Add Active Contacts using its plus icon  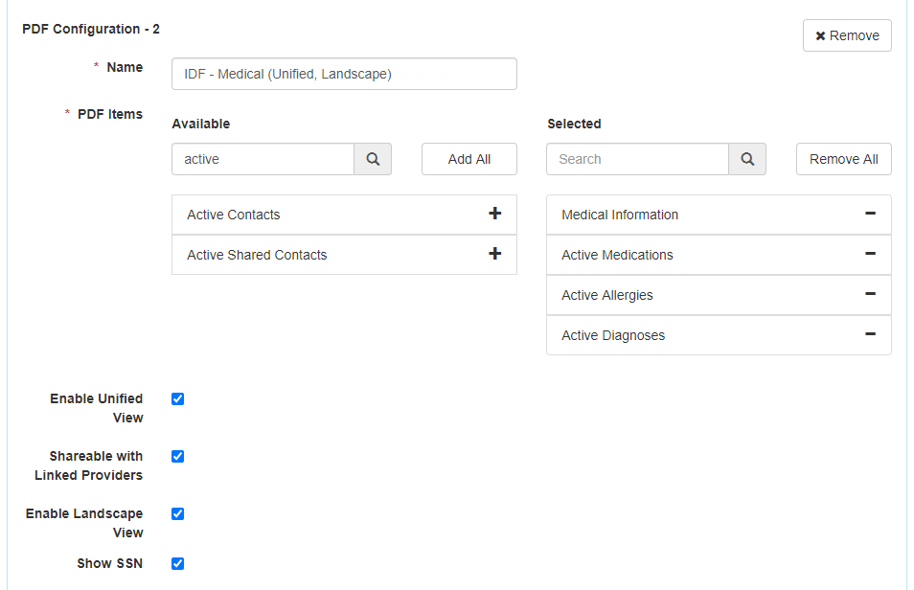[494, 214]
